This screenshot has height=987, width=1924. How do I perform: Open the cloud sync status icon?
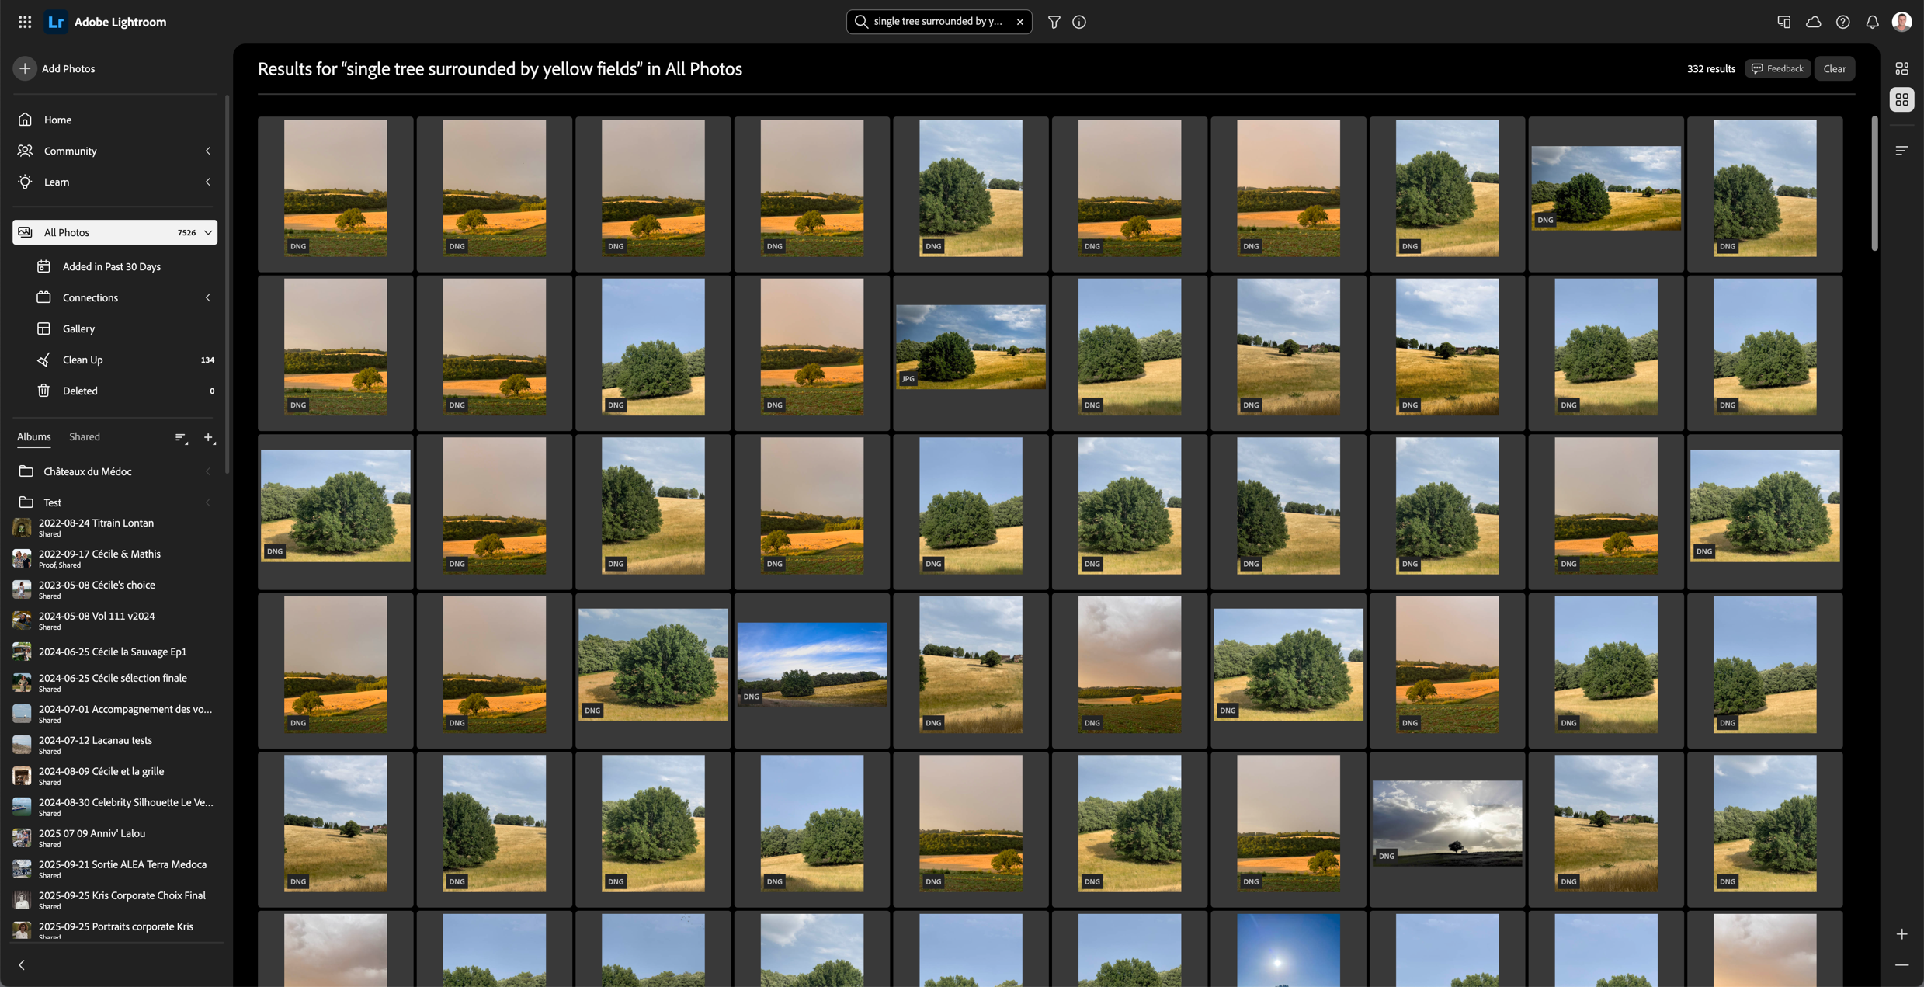[1813, 22]
